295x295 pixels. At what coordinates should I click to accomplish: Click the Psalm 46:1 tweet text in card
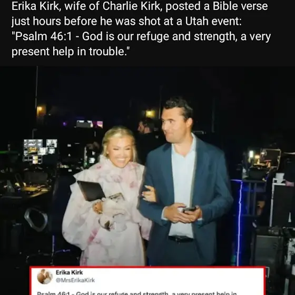(137, 293)
